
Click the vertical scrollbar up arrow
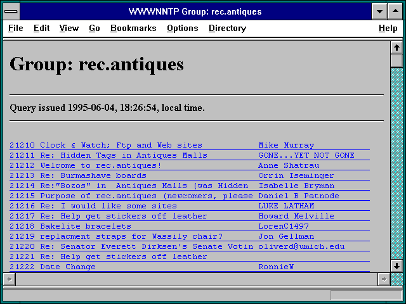click(x=396, y=47)
